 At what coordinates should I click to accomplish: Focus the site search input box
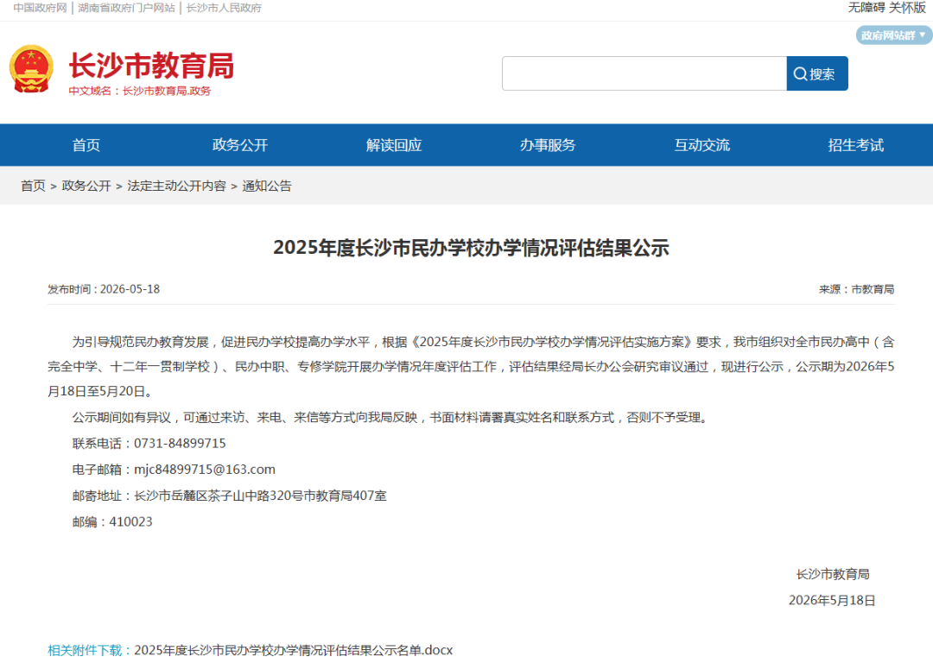tap(644, 73)
